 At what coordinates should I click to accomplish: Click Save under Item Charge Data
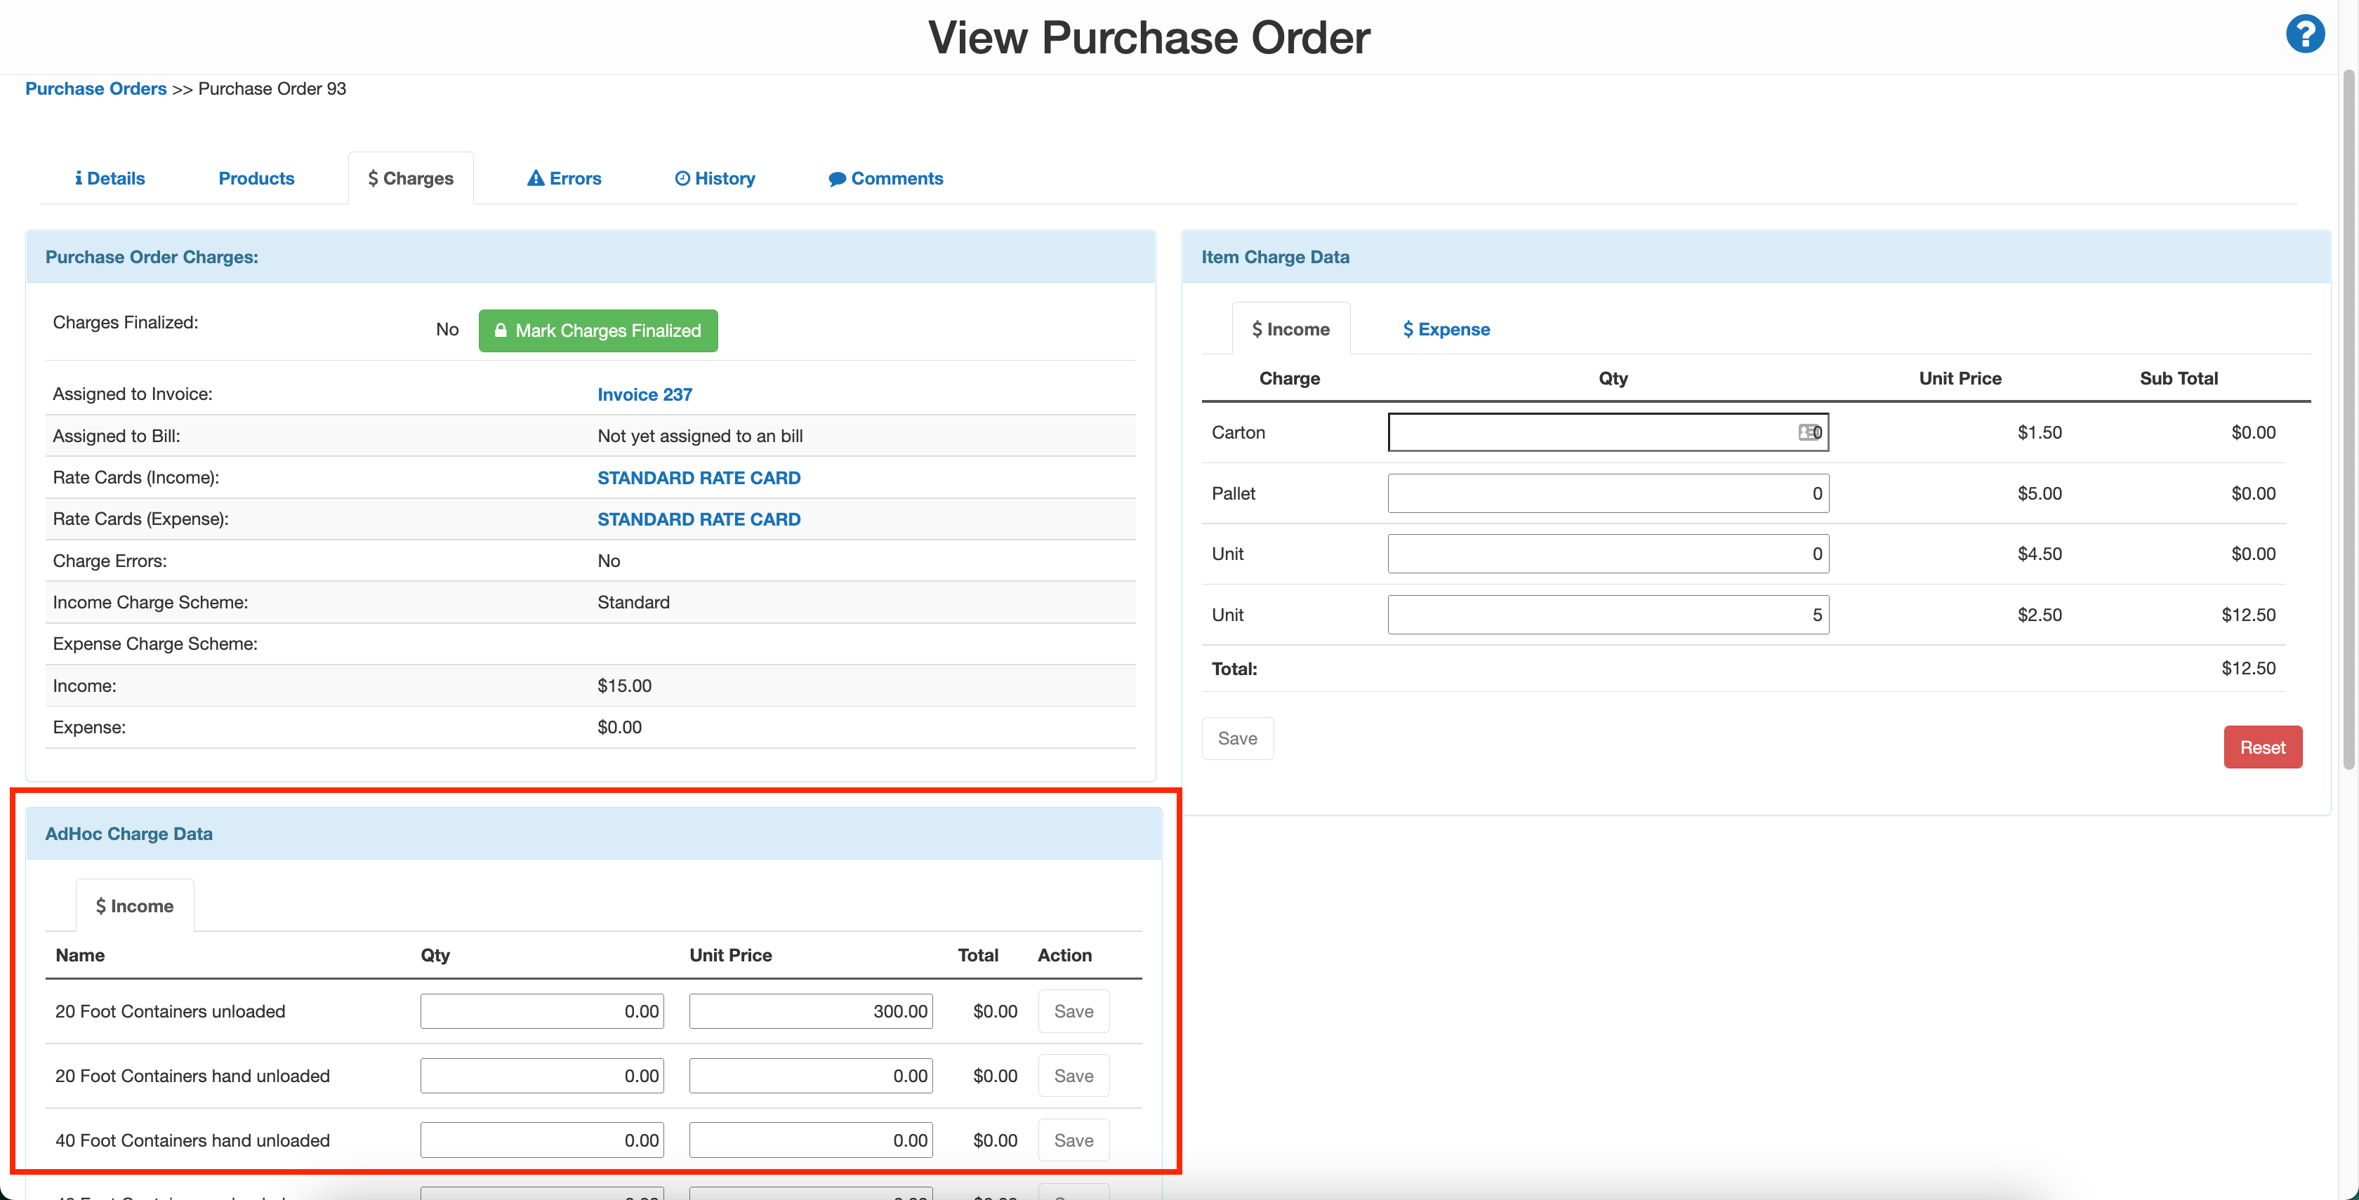pos(1237,739)
